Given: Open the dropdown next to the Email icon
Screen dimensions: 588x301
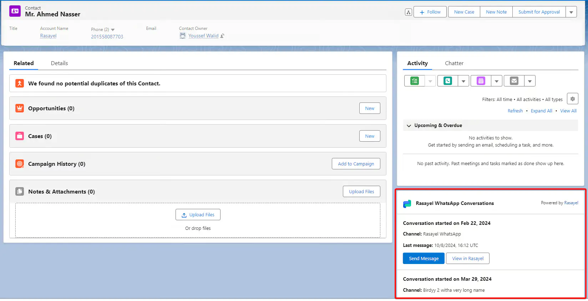Looking at the screenshot, I should [x=530, y=81].
